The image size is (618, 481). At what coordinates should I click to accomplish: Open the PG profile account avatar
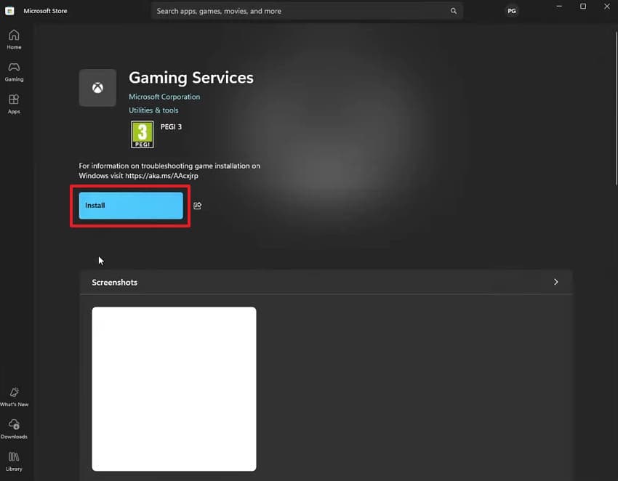pyautogui.click(x=512, y=11)
